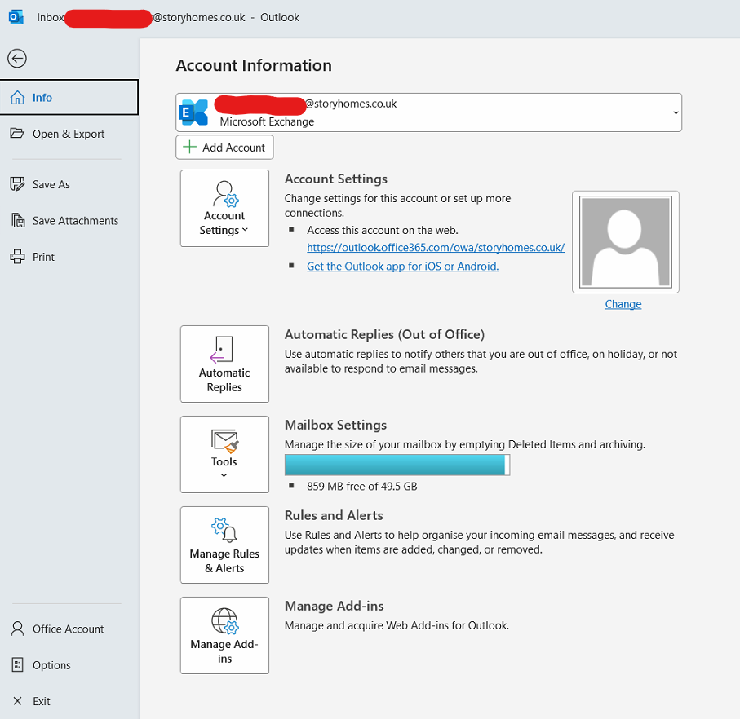Click the '859 MB free of 49.5 GB' text
Screen dimensions: 740x719
(x=362, y=486)
